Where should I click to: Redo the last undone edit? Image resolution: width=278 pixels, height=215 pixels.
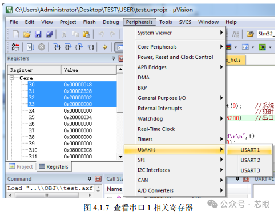(x=112, y=34)
